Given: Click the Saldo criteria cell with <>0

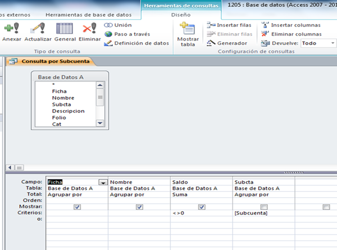Looking at the screenshot, I should pyautogui.click(x=201, y=213).
